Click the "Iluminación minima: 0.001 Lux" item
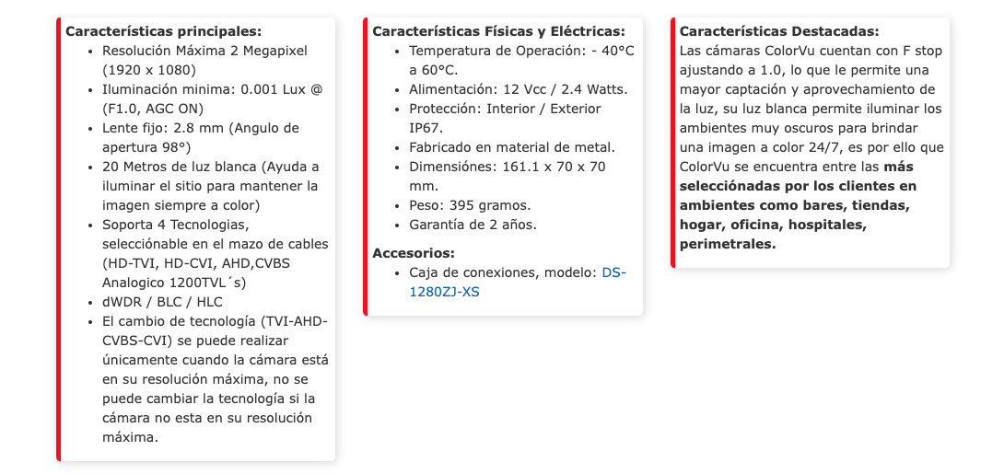 pyautogui.click(x=211, y=89)
